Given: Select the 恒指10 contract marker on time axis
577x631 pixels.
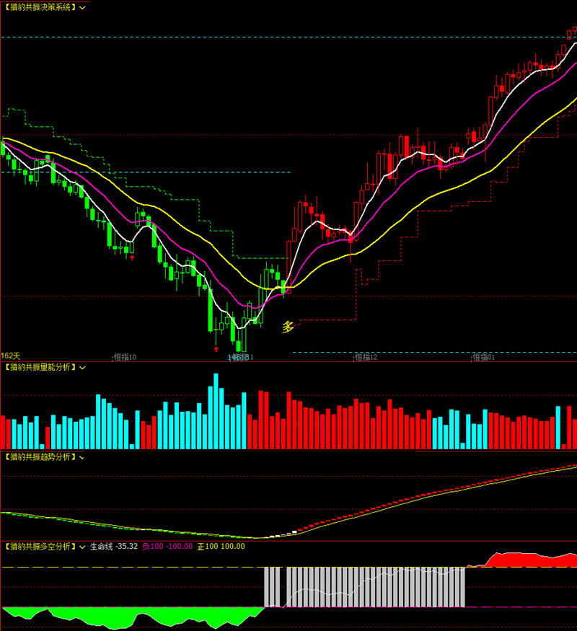Looking at the screenshot, I should point(125,357).
